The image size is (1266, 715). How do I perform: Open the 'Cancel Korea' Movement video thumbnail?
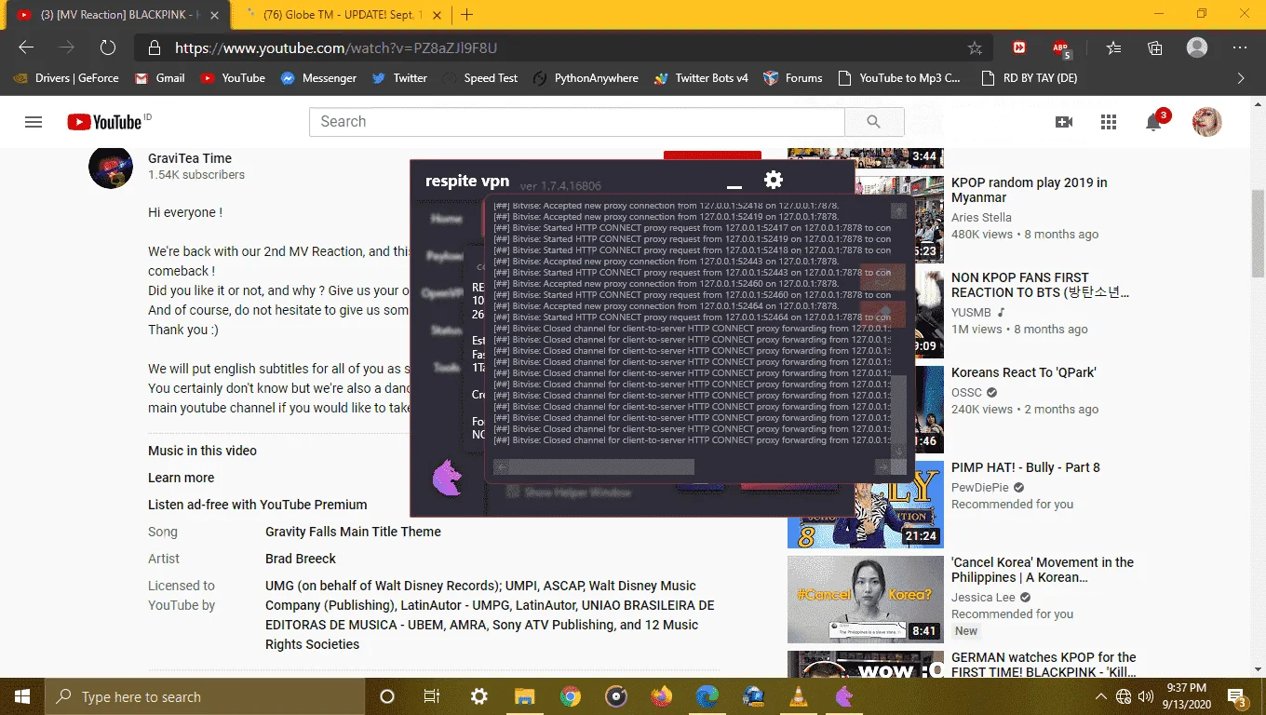tap(865, 600)
